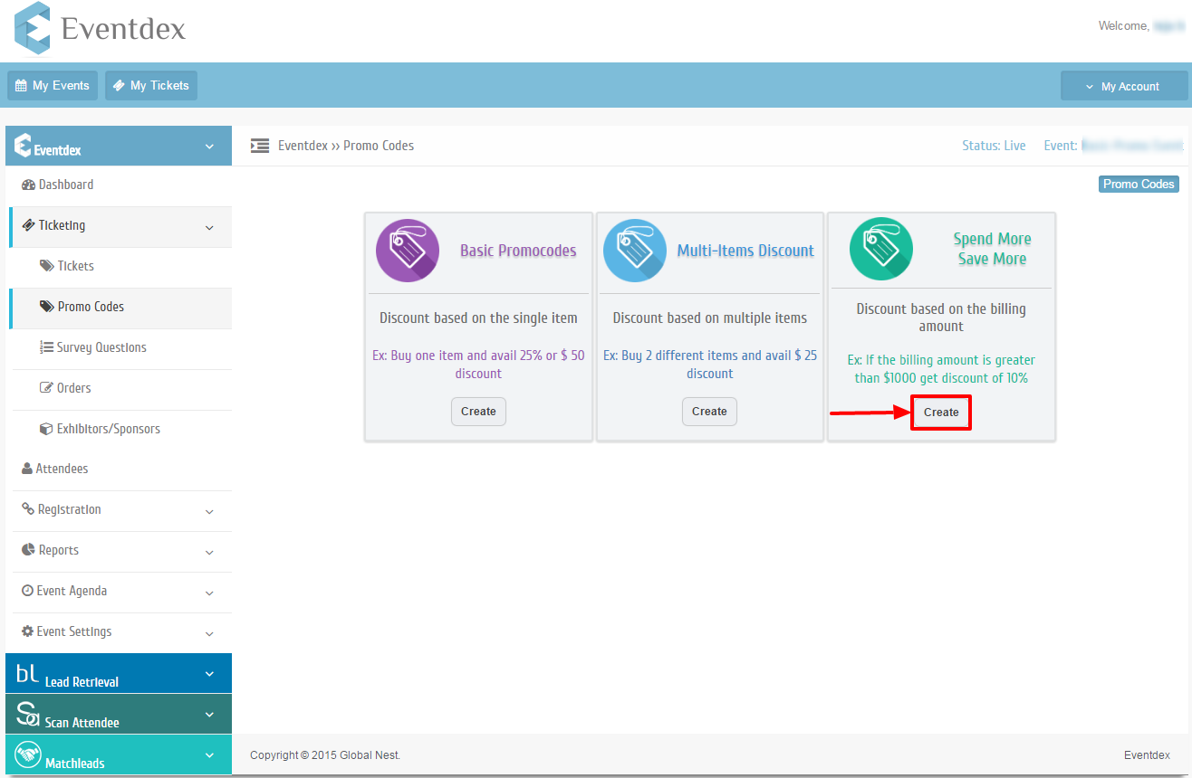Click 'Discount based on multiple items' text
This screenshot has width=1192, height=778.
pos(710,318)
